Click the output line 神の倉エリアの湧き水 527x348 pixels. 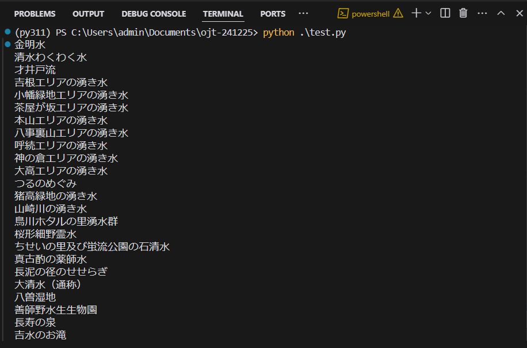click(66, 158)
